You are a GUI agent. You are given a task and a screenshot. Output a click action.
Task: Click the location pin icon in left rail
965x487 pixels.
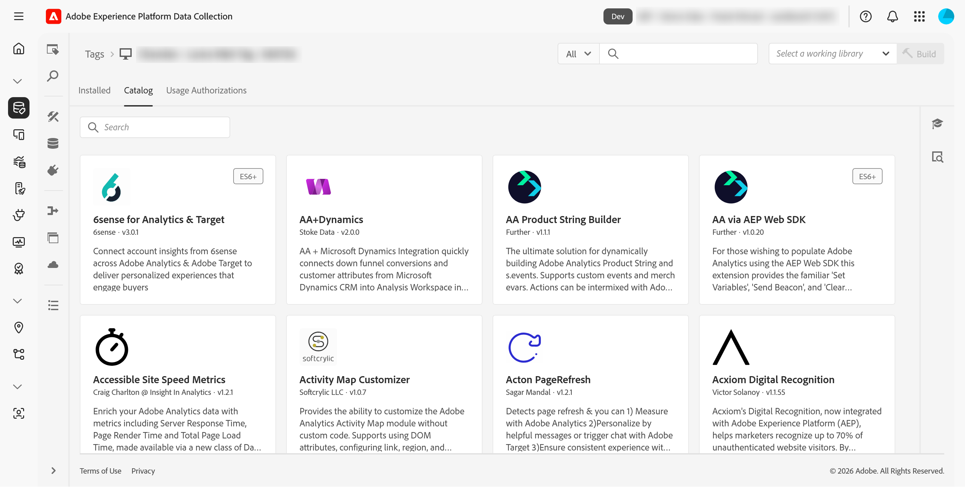tap(19, 328)
